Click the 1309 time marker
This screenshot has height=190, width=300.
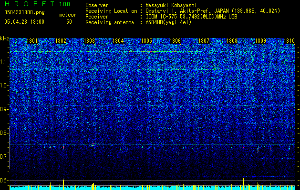point(261,41)
